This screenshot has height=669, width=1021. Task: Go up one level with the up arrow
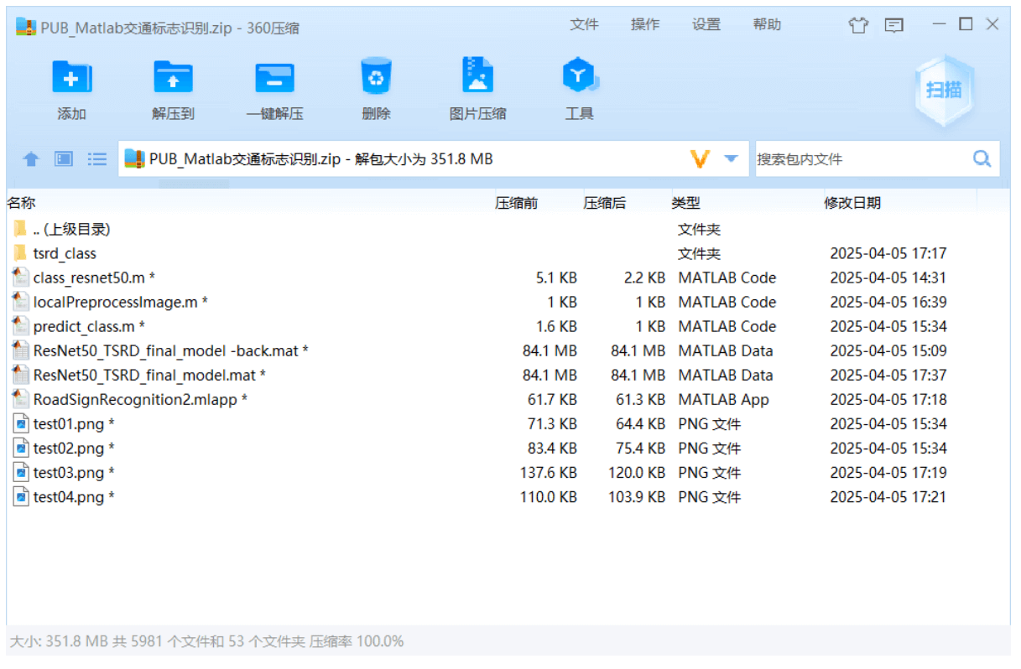pos(31,158)
